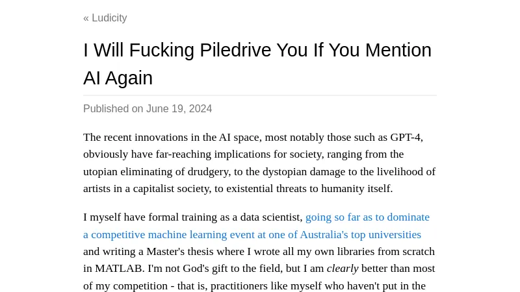Click 'AI Again' in the article heading
The width and height of the screenshot is (520, 292).
point(118,78)
